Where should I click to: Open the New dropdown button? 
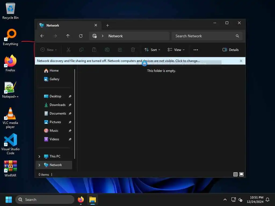pos(49,50)
